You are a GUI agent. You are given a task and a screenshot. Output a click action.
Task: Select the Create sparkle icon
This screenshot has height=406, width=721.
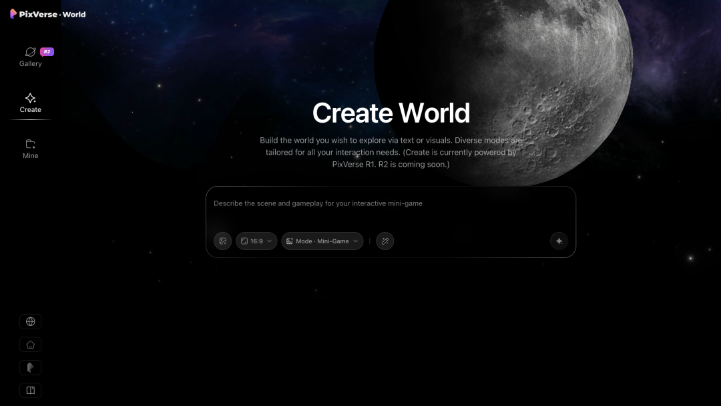point(30,98)
